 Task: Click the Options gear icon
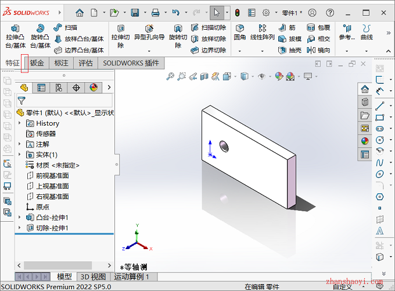[266, 13]
